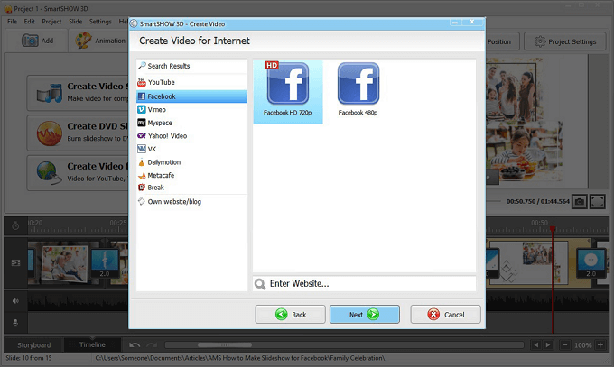This screenshot has width=614, height=367.
Task: Click the Enter Website search field
Action: click(x=364, y=284)
